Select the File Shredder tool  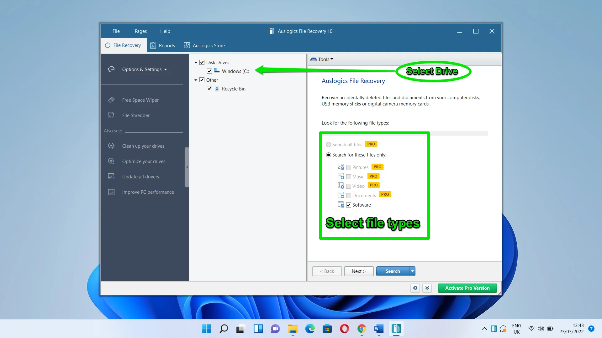point(136,115)
